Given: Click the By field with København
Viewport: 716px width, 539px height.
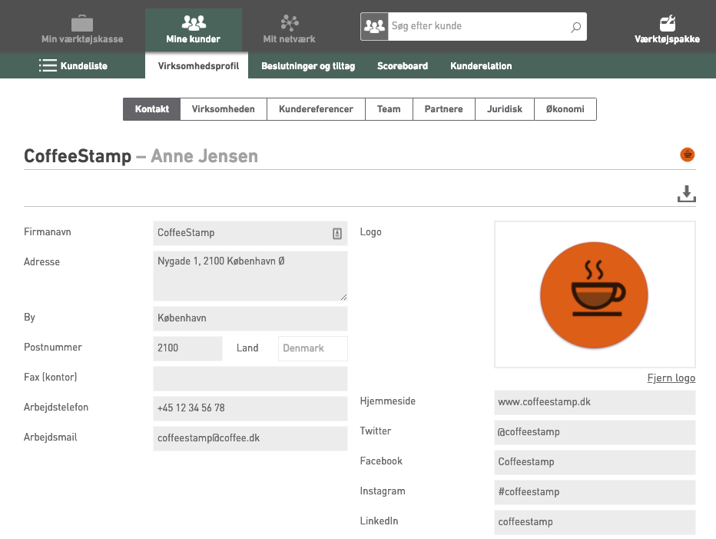Looking at the screenshot, I should [x=250, y=318].
